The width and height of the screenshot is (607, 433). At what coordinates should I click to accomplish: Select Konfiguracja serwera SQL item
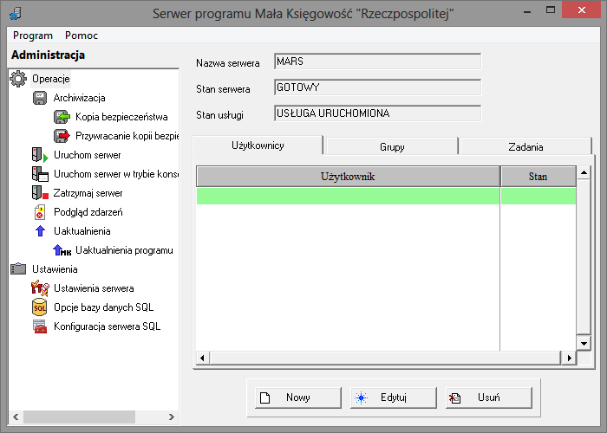107,326
